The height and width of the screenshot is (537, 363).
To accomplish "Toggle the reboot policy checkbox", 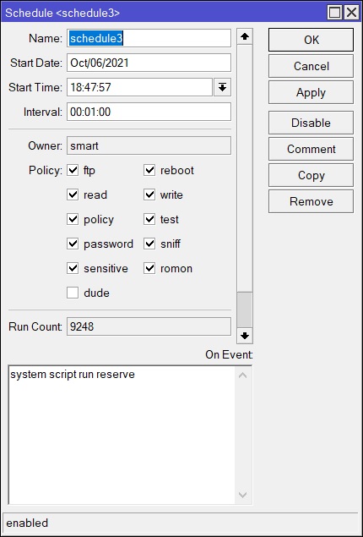I will [x=149, y=170].
